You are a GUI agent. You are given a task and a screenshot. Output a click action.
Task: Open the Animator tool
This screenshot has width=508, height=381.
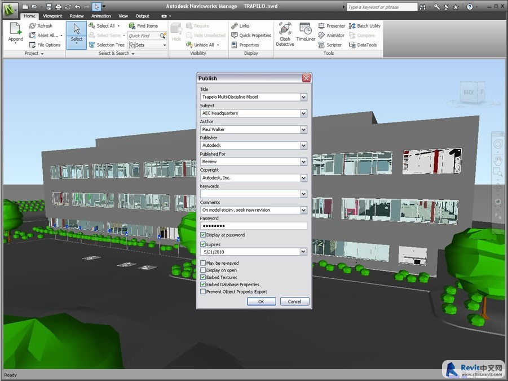332,36
